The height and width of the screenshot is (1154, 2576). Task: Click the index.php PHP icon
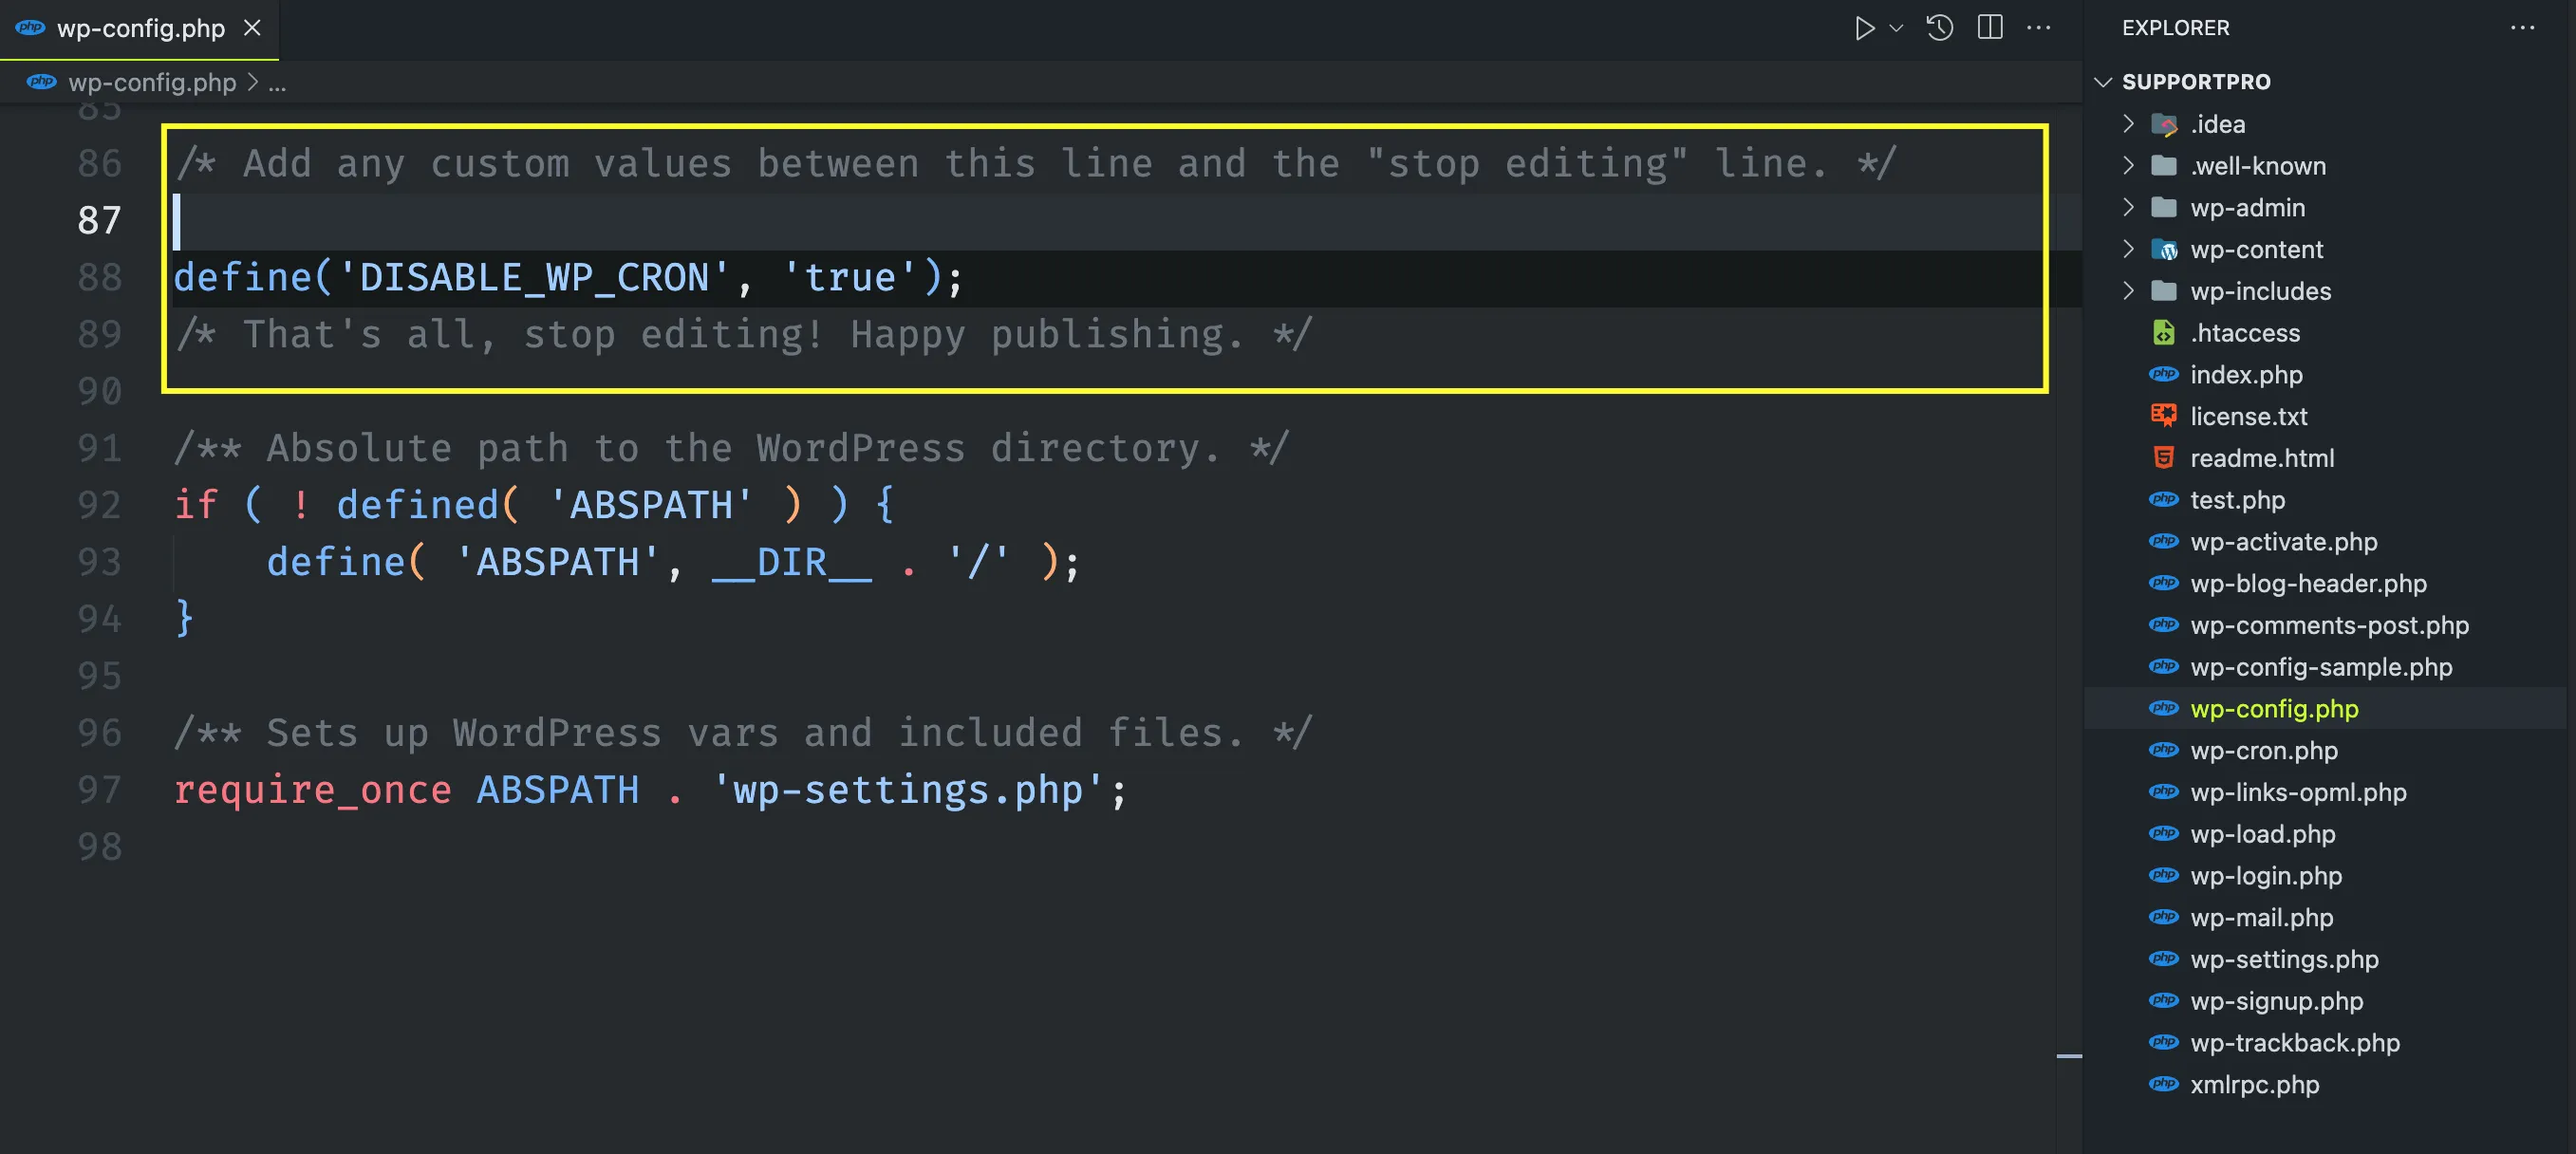click(x=2164, y=374)
